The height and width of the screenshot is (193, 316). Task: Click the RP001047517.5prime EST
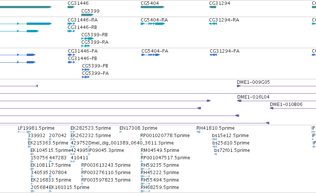[x=142, y=162]
